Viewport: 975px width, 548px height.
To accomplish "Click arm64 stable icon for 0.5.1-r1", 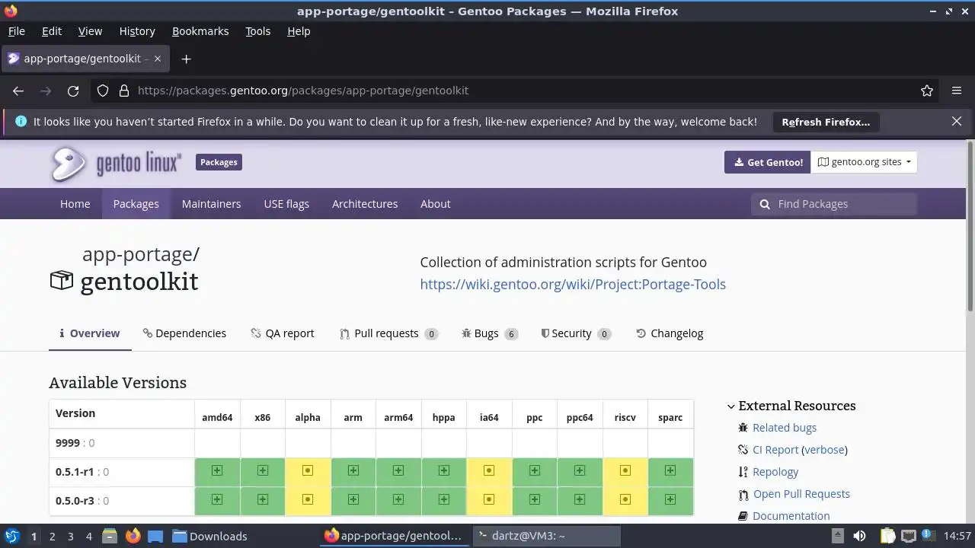I will coord(398,471).
